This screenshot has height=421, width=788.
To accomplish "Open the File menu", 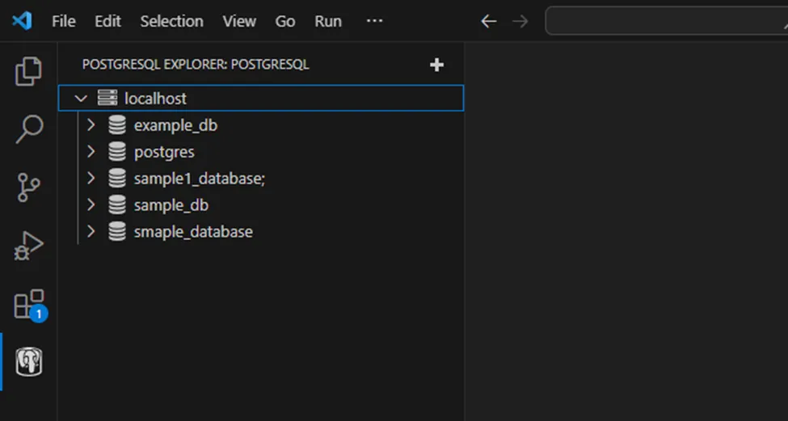I will click(x=64, y=21).
